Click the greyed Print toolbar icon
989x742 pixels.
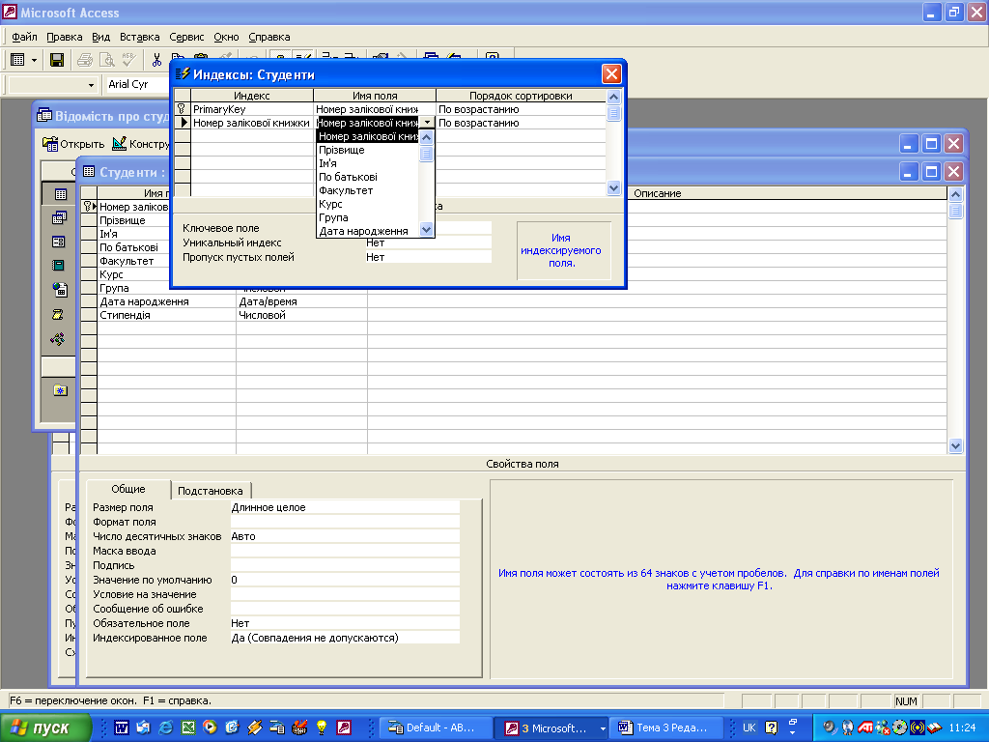tap(85, 60)
